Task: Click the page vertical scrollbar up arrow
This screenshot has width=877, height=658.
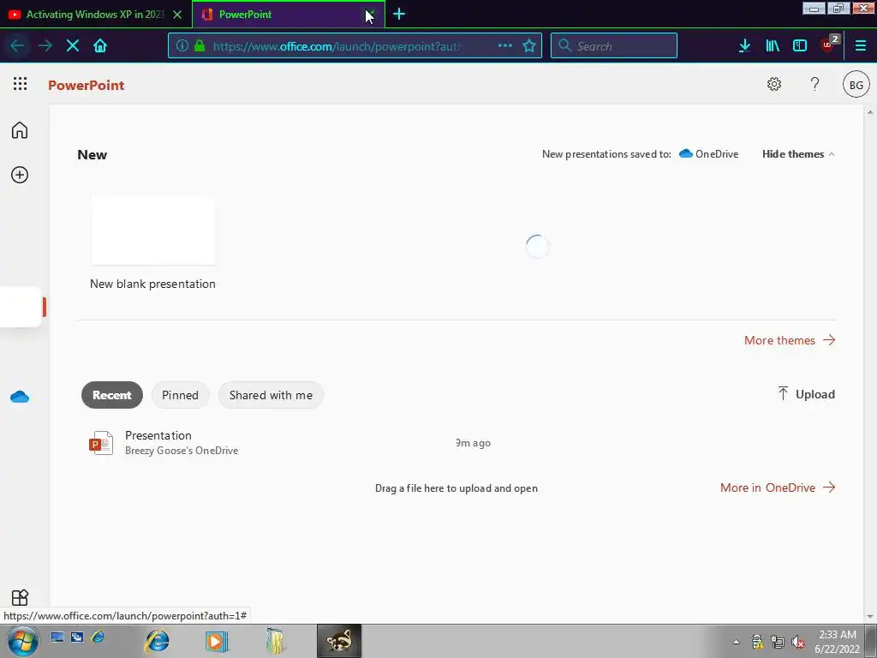Action: [870, 112]
